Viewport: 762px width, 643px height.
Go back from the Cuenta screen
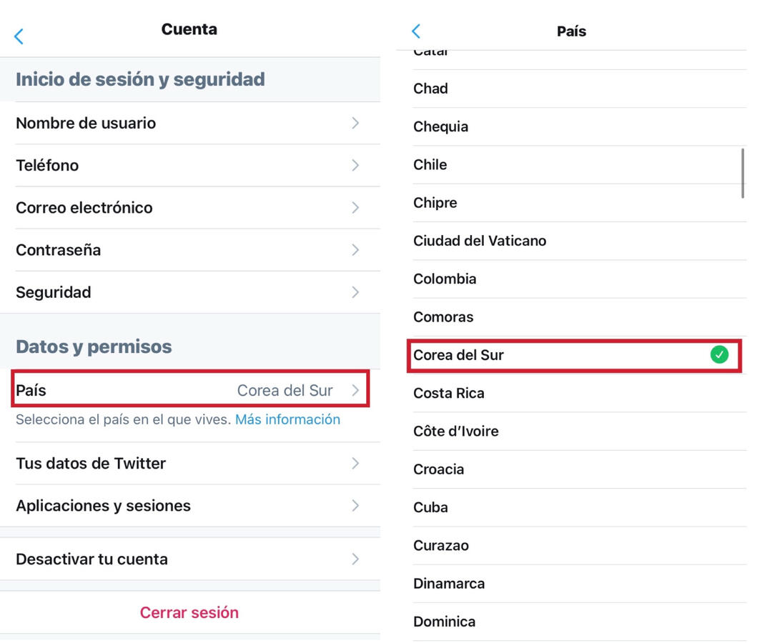point(19,36)
